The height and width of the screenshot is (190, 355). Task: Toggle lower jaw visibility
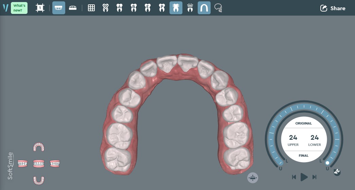point(73,8)
